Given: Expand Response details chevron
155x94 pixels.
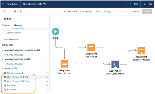Looking at the screenshot, I should (47, 90).
